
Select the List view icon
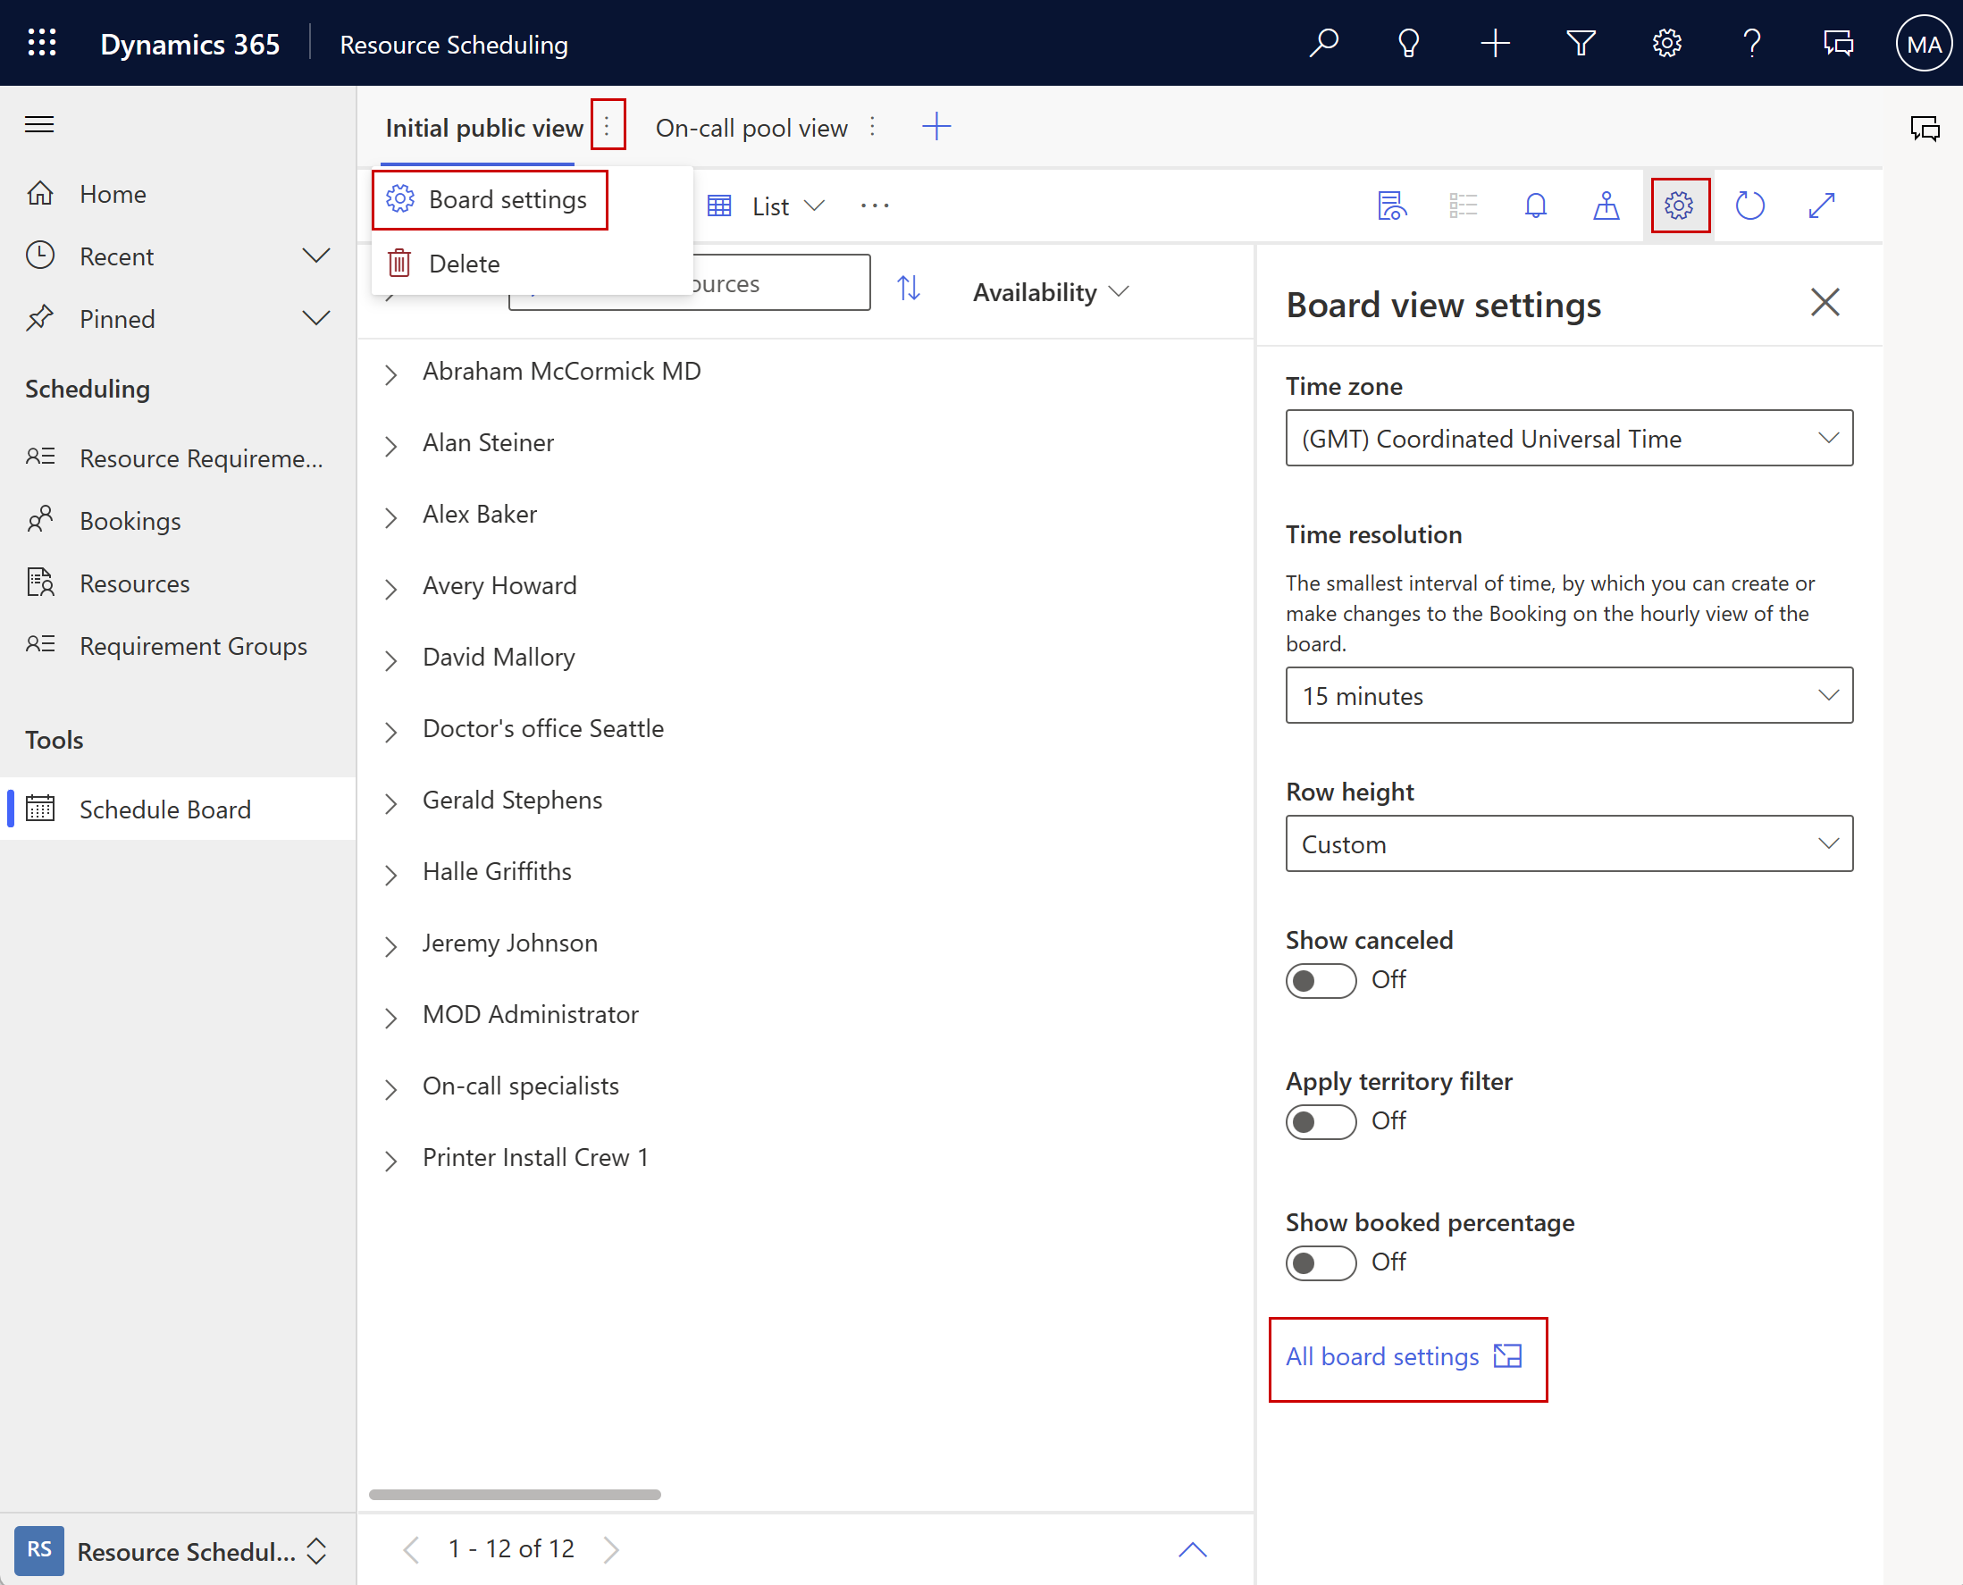pyautogui.click(x=721, y=205)
